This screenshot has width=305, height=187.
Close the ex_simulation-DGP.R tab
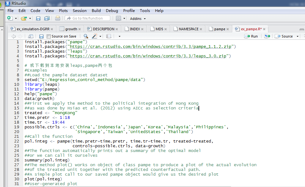(x=52, y=29)
